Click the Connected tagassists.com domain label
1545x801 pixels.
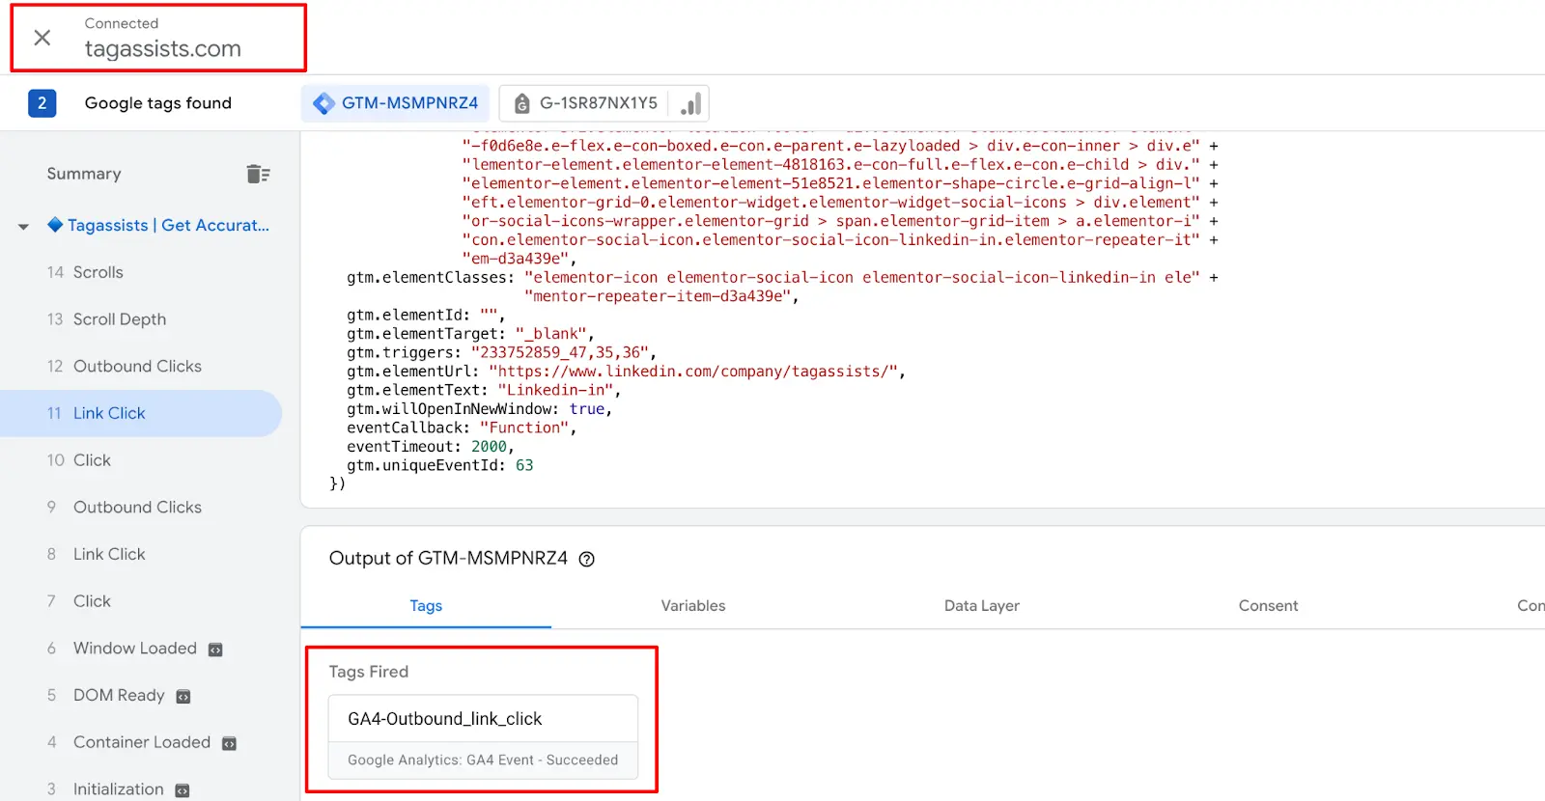tap(162, 48)
